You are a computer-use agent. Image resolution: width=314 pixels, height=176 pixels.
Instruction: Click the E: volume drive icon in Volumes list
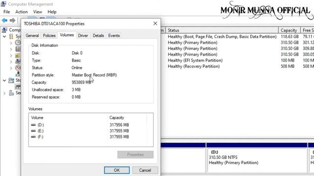[33, 131]
